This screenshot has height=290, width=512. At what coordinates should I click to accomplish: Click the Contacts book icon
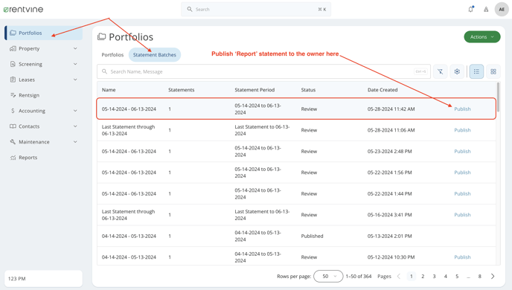[x=13, y=126]
